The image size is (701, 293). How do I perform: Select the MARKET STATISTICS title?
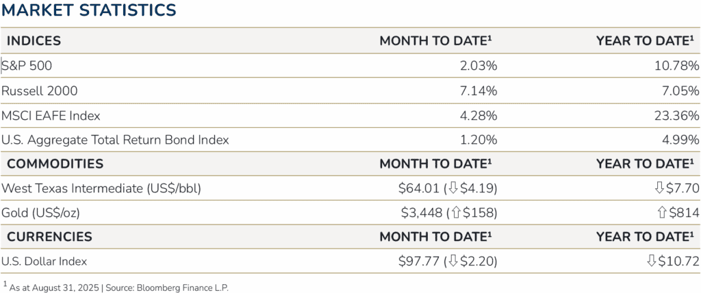click(x=88, y=10)
